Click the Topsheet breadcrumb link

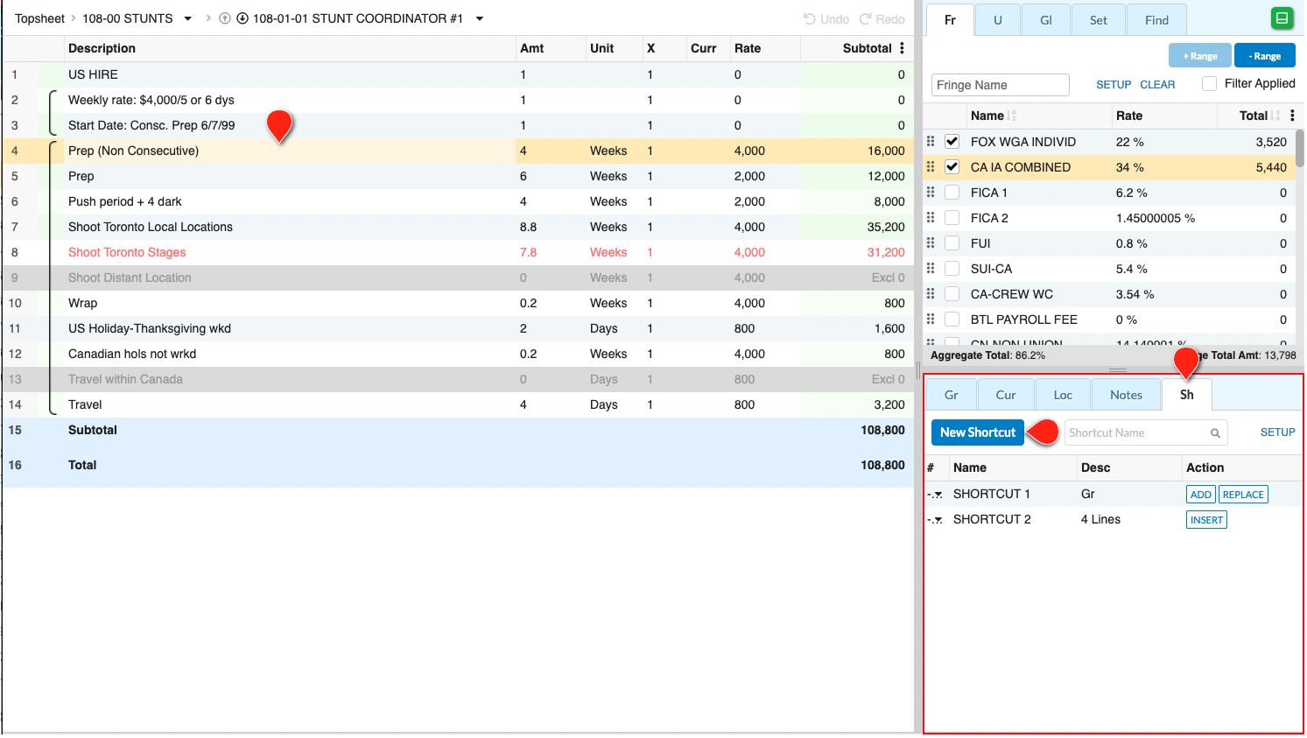click(x=39, y=18)
